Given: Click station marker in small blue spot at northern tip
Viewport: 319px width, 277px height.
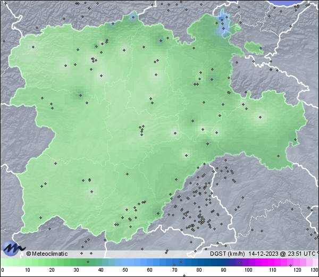Looking at the screenshot, I should point(133,18).
